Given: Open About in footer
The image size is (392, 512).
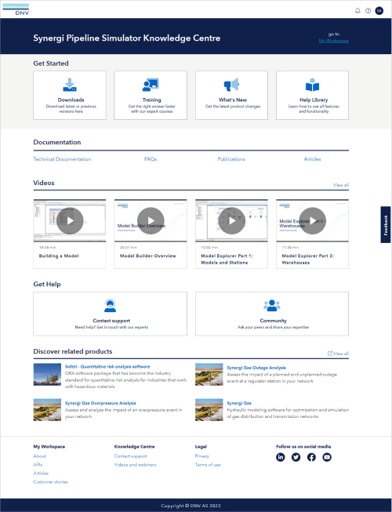Looking at the screenshot, I should (x=39, y=456).
